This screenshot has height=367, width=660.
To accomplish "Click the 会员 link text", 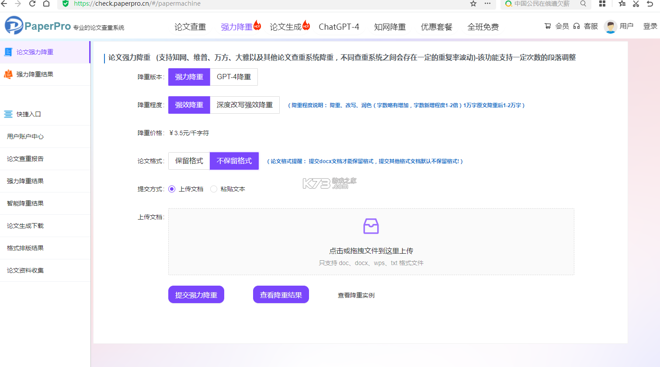I will [562, 26].
